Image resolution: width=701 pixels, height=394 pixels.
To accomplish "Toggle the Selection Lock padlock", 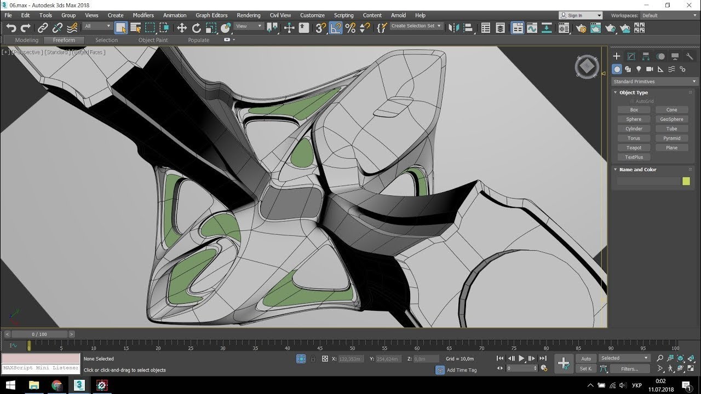I will 313,359.
